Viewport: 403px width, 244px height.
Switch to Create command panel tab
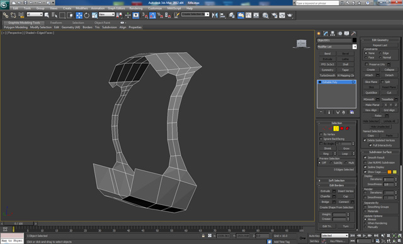(x=319, y=33)
